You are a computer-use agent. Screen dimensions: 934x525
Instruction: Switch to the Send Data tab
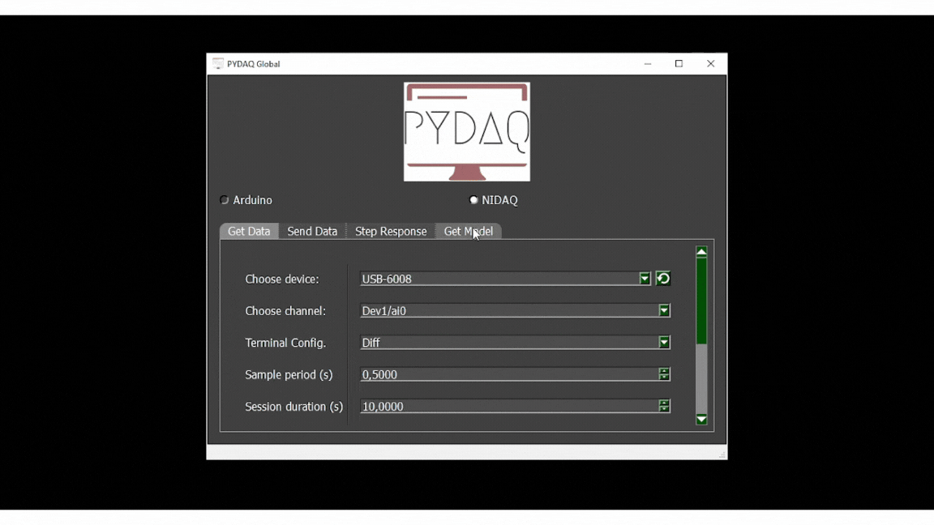[x=312, y=232]
